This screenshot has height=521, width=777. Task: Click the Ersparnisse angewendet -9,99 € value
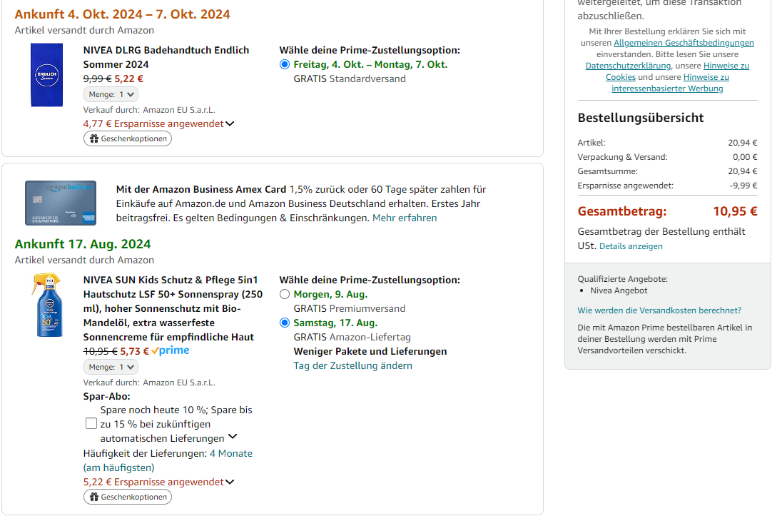[x=743, y=186]
